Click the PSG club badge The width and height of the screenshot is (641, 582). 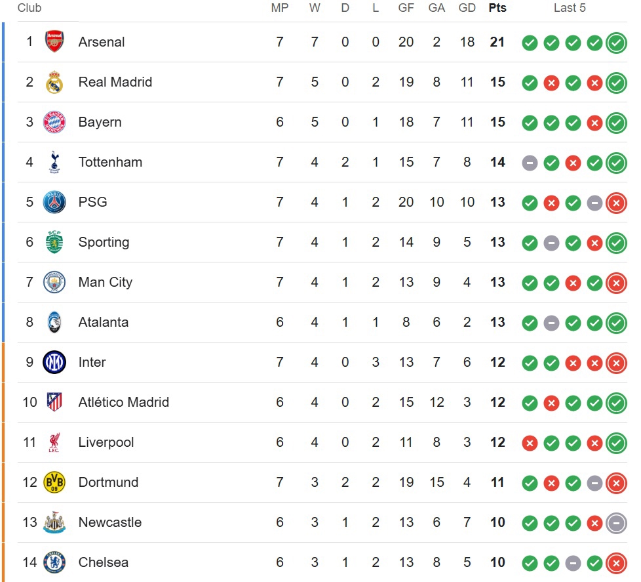click(x=54, y=202)
